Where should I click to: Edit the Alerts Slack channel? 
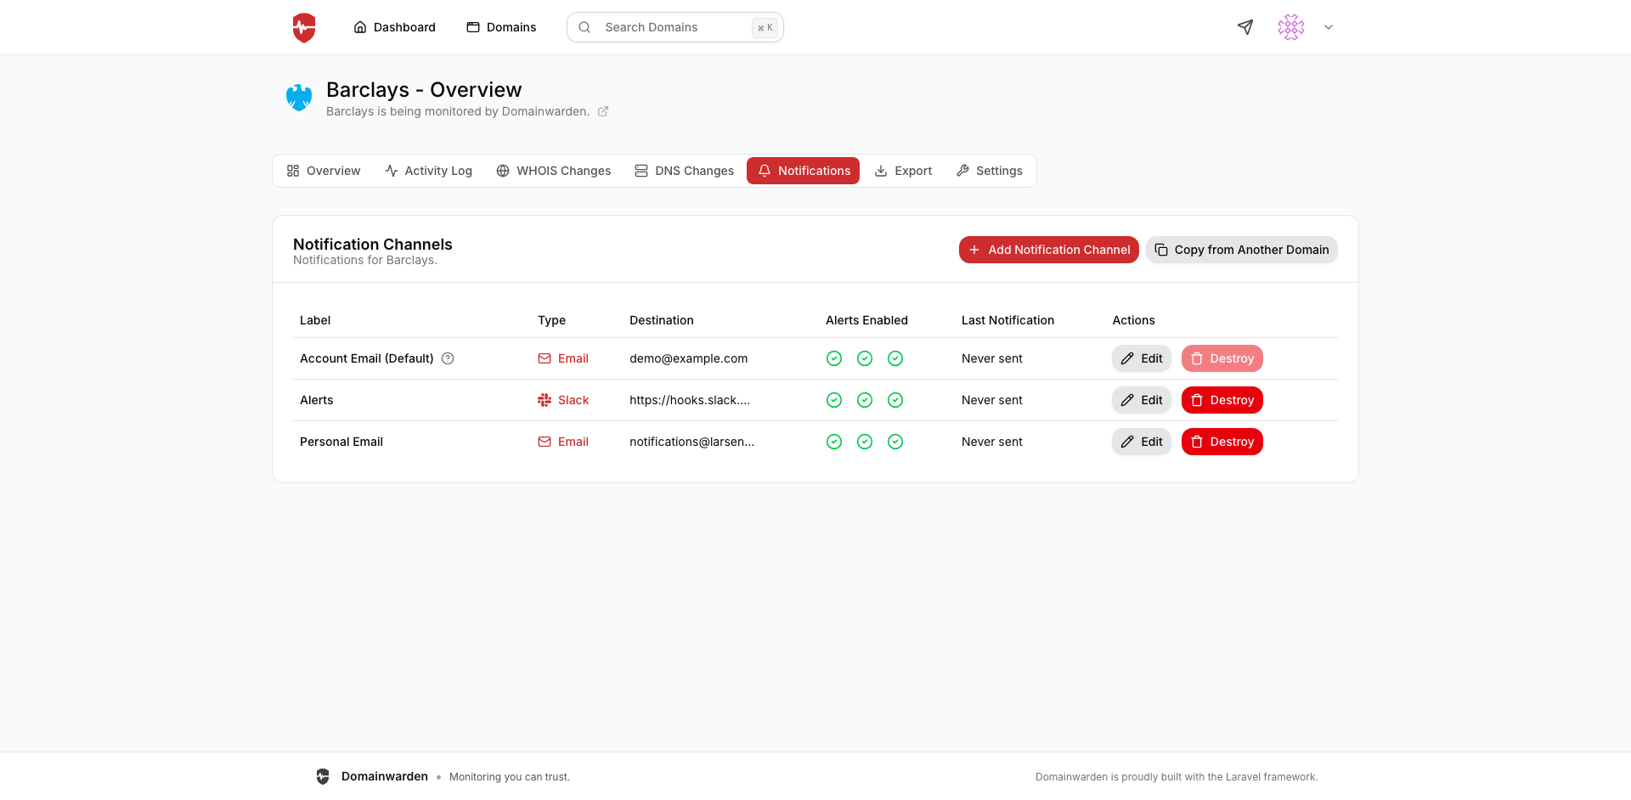(x=1142, y=400)
